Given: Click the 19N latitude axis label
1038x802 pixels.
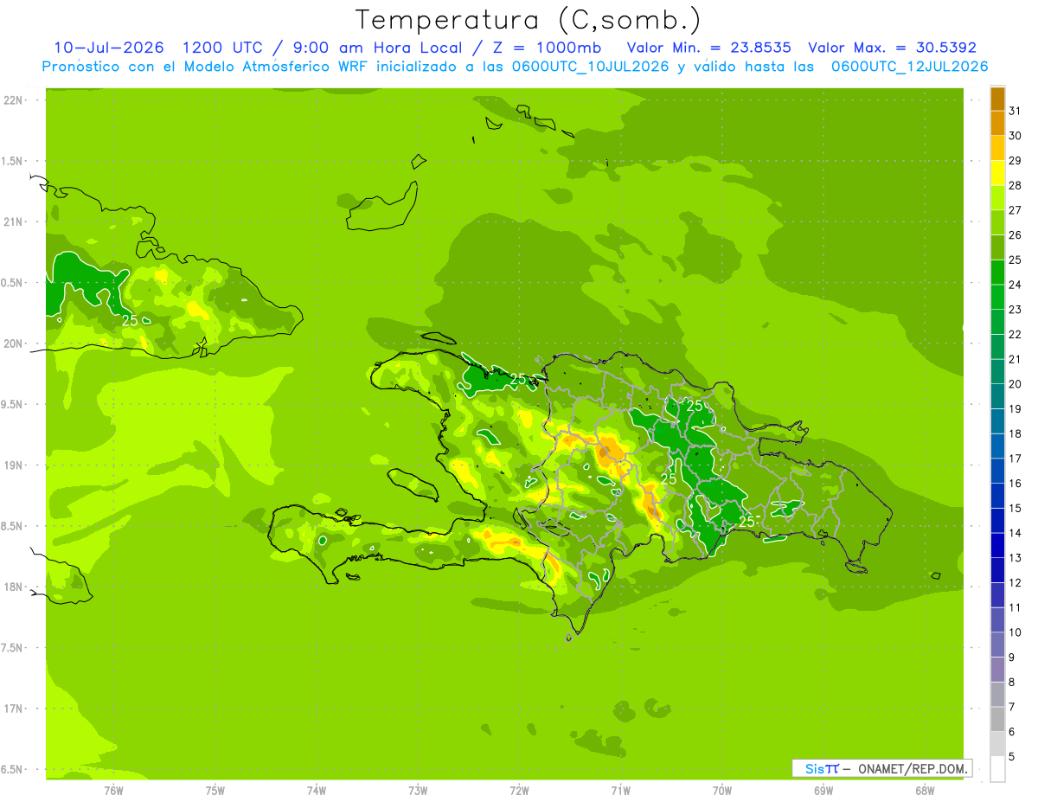Looking at the screenshot, I should (14, 465).
